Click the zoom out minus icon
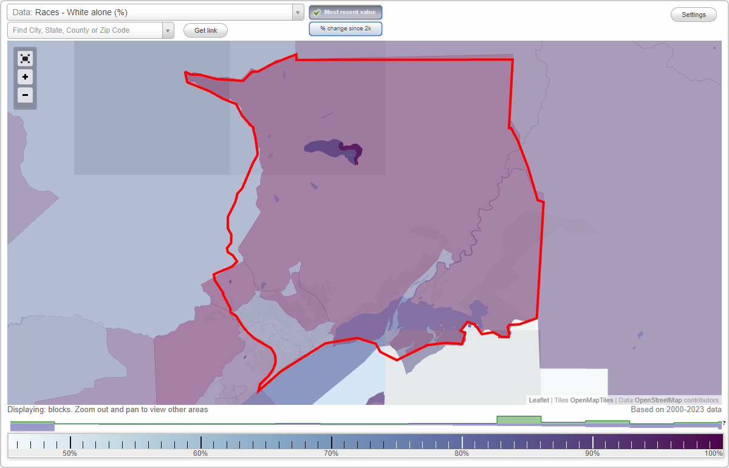729x468 pixels. point(25,95)
